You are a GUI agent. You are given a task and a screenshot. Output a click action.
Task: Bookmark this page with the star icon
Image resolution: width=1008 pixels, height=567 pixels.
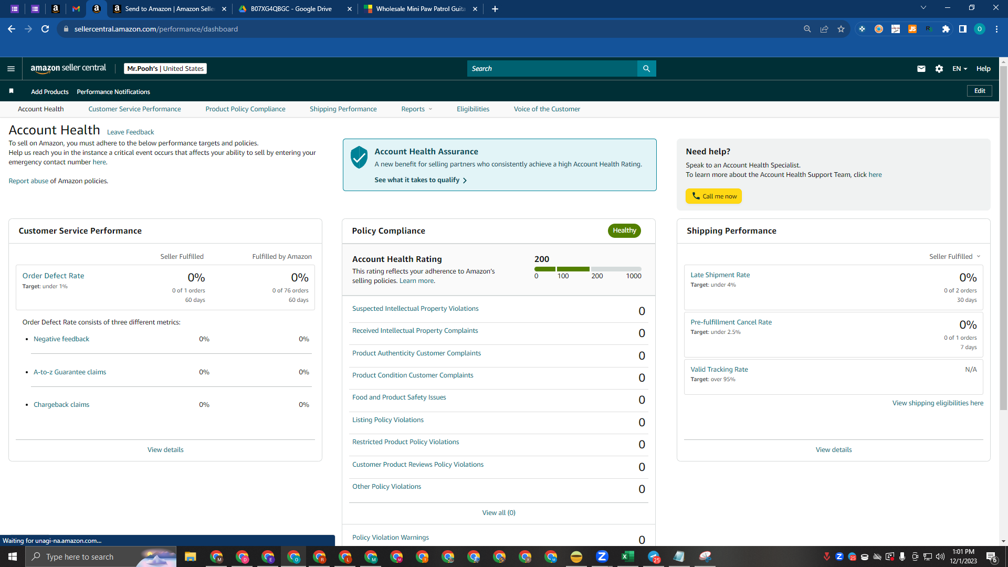coord(841,29)
